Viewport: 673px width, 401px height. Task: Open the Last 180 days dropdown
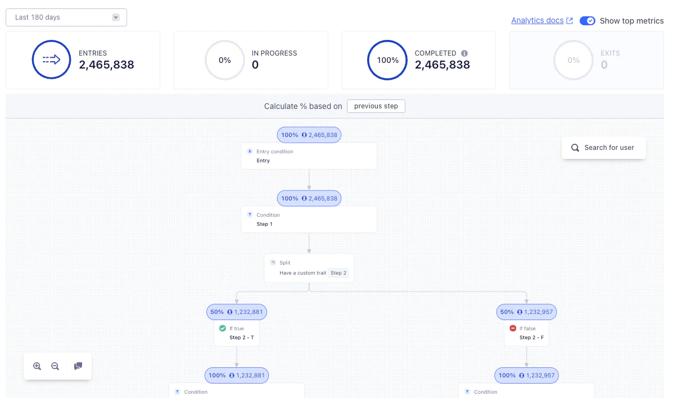coord(66,17)
